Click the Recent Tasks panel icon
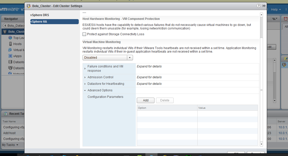Viewport: 288px width, 156px height. 6,114
